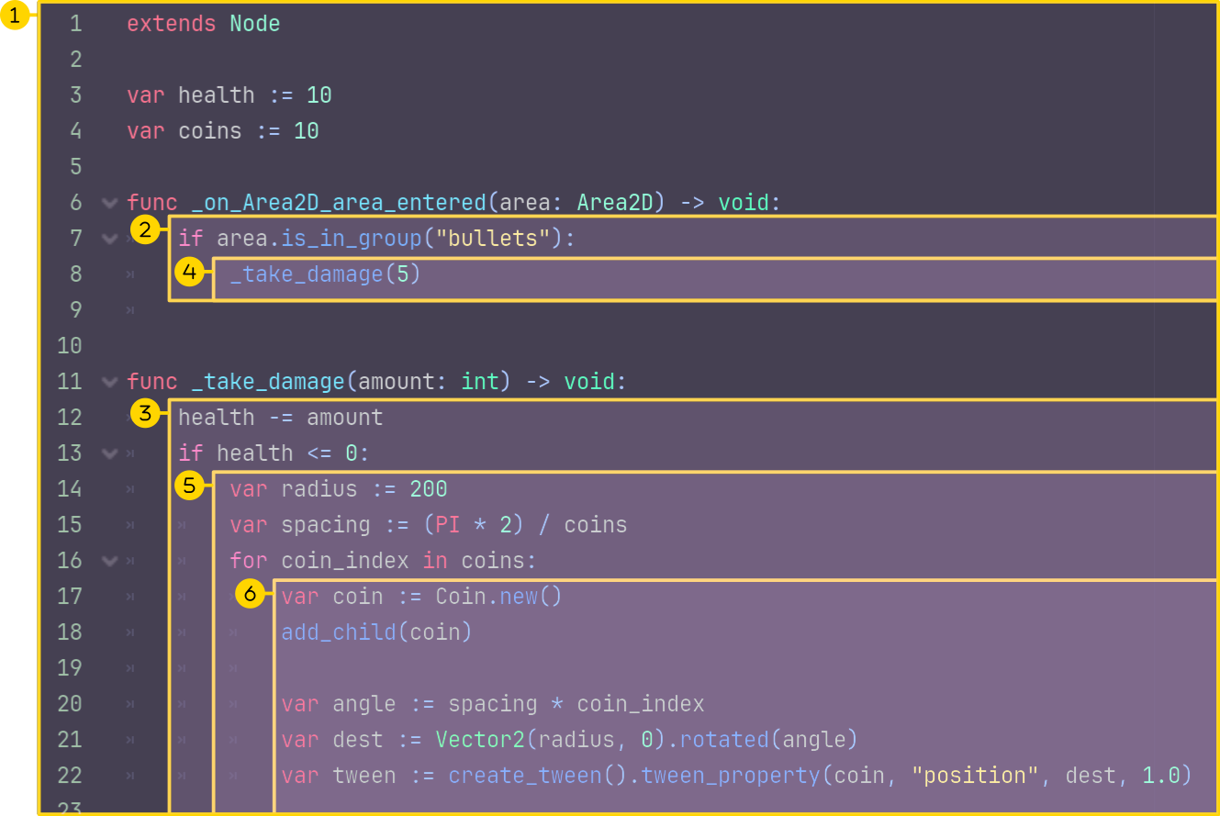
Task: Collapse the _take_damage function on line 11
Action: click(x=110, y=382)
